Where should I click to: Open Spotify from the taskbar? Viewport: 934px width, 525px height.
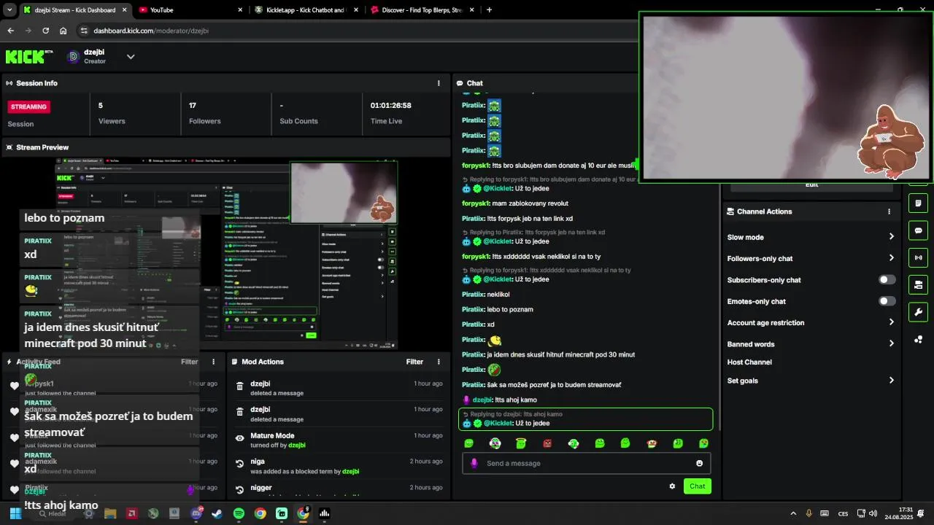239,513
